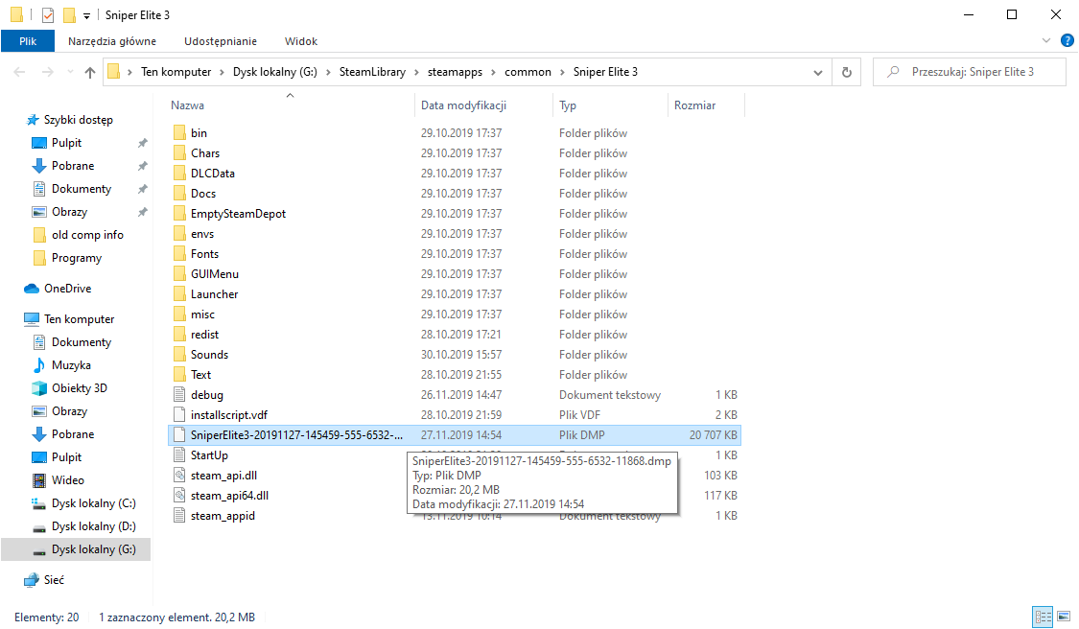Click the Launcher folder icon
This screenshot has height=629, width=1079.
point(179,293)
